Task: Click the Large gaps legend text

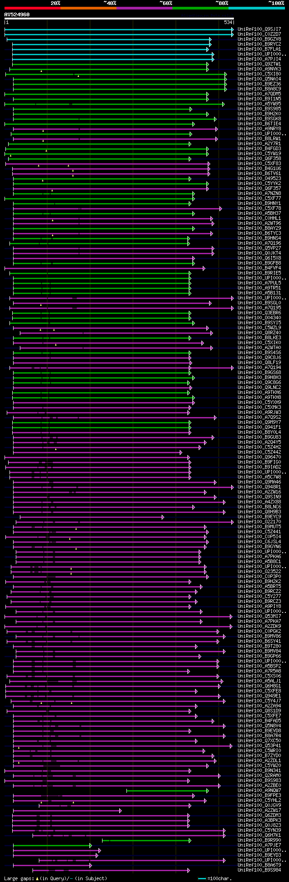Action: [x=56, y=878]
